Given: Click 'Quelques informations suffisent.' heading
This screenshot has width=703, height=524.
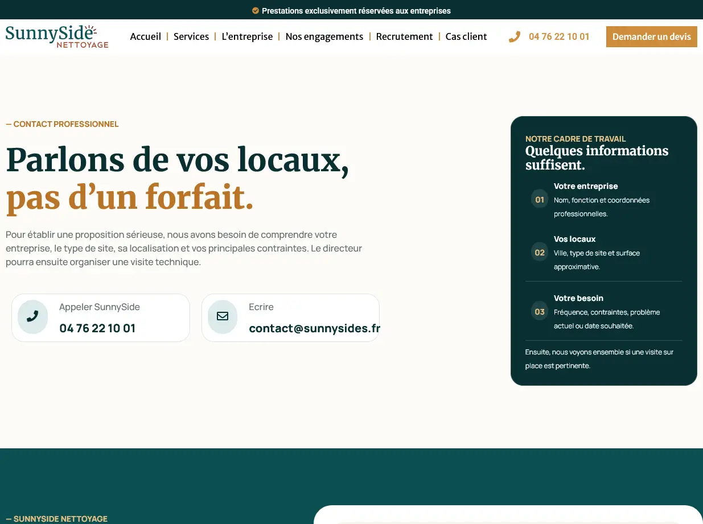Looking at the screenshot, I should coord(597,158).
